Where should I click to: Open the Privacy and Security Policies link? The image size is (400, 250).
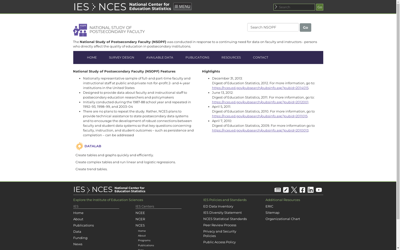(220, 233)
